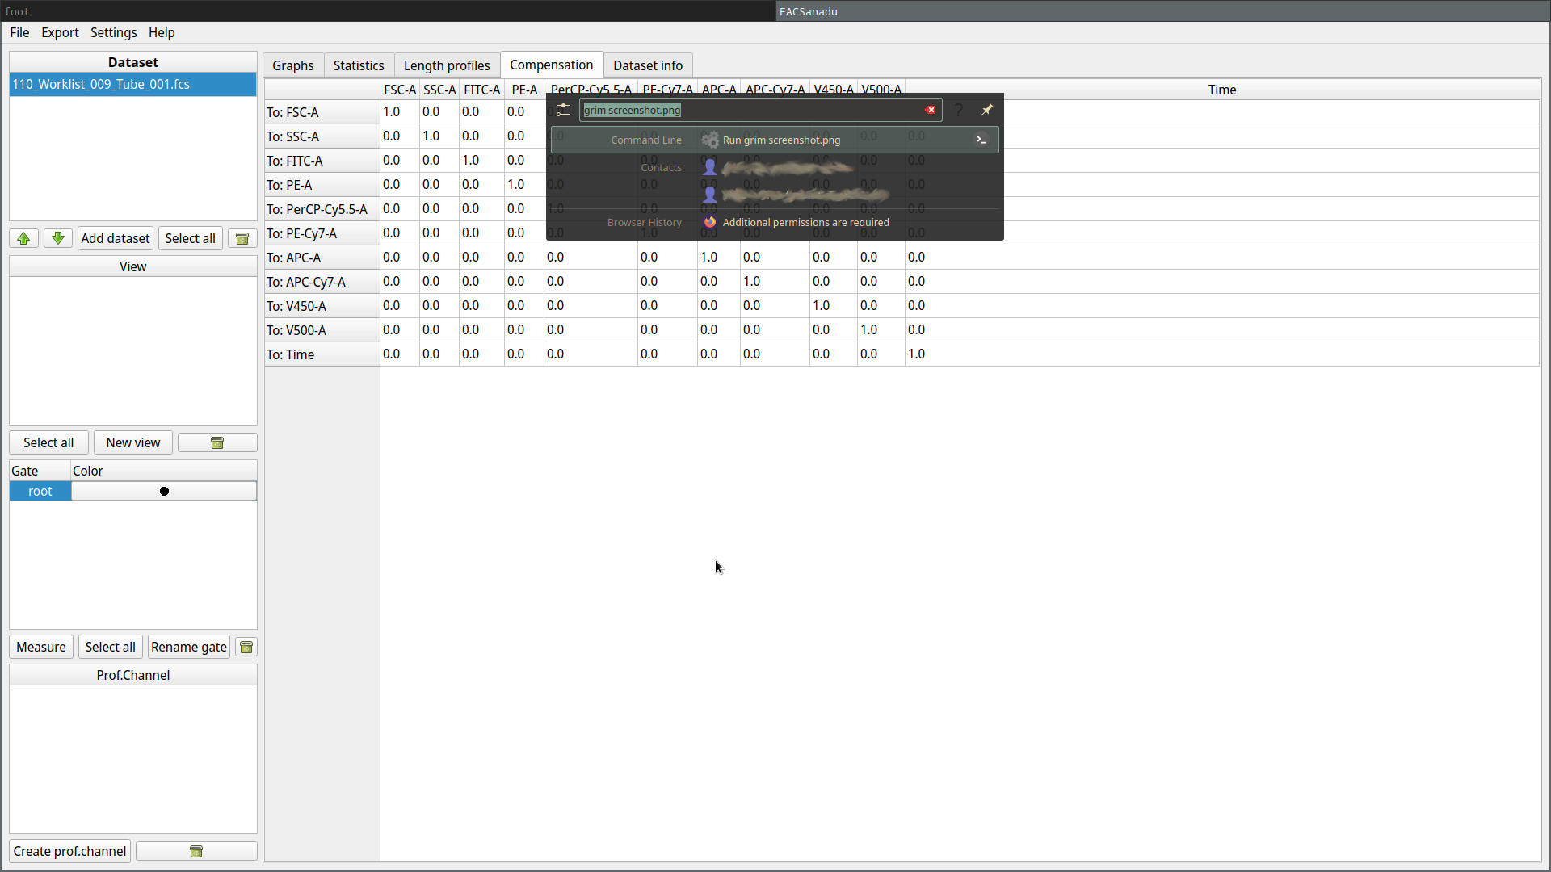Delete selected view with trash button
1551x872 pixels.
[x=216, y=442]
